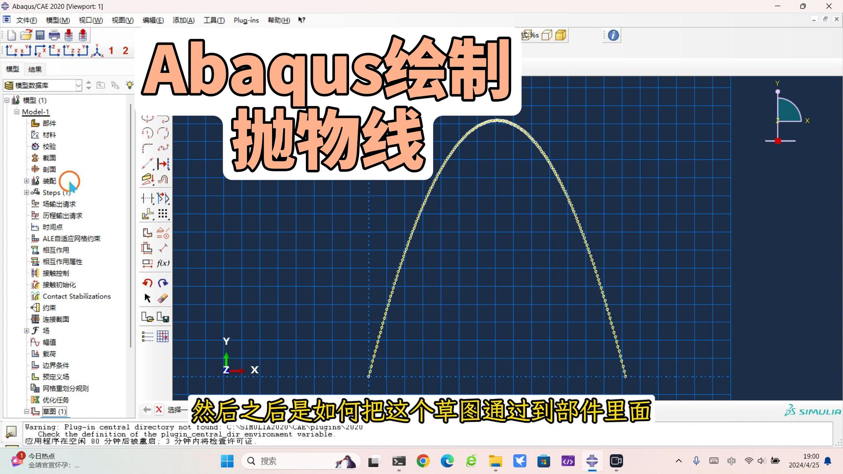843x474 pixels.
Task: Open Chrome from the taskbar
Action: 423,461
